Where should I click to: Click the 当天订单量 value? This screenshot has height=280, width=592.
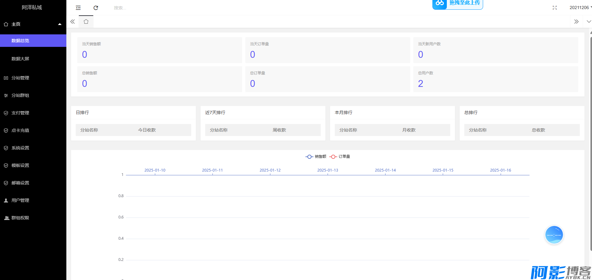253,54
